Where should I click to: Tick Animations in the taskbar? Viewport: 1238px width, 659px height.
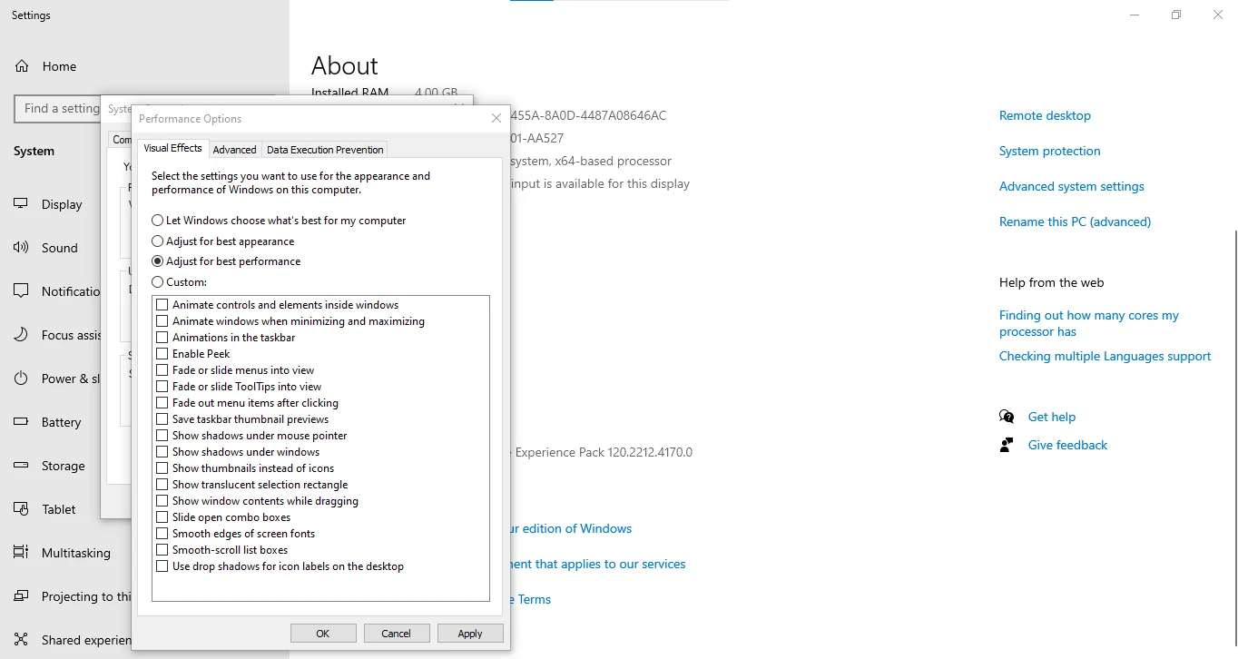[162, 338]
